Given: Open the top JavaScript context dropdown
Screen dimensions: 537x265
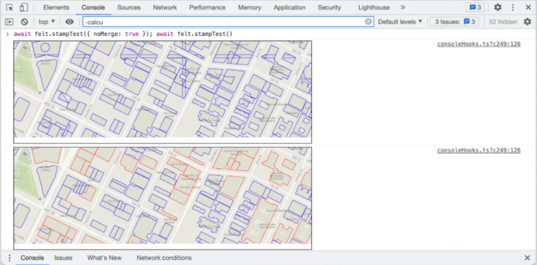Looking at the screenshot, I should (x=47, y=22).
